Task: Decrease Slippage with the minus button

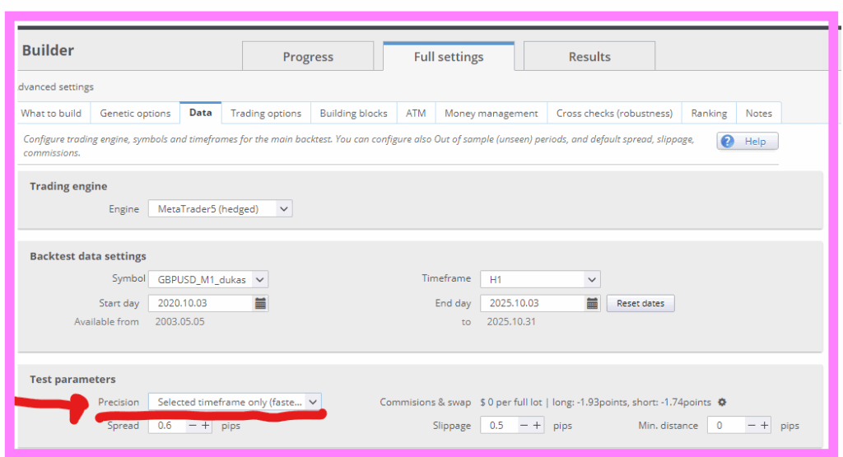Action: [524, 426]
